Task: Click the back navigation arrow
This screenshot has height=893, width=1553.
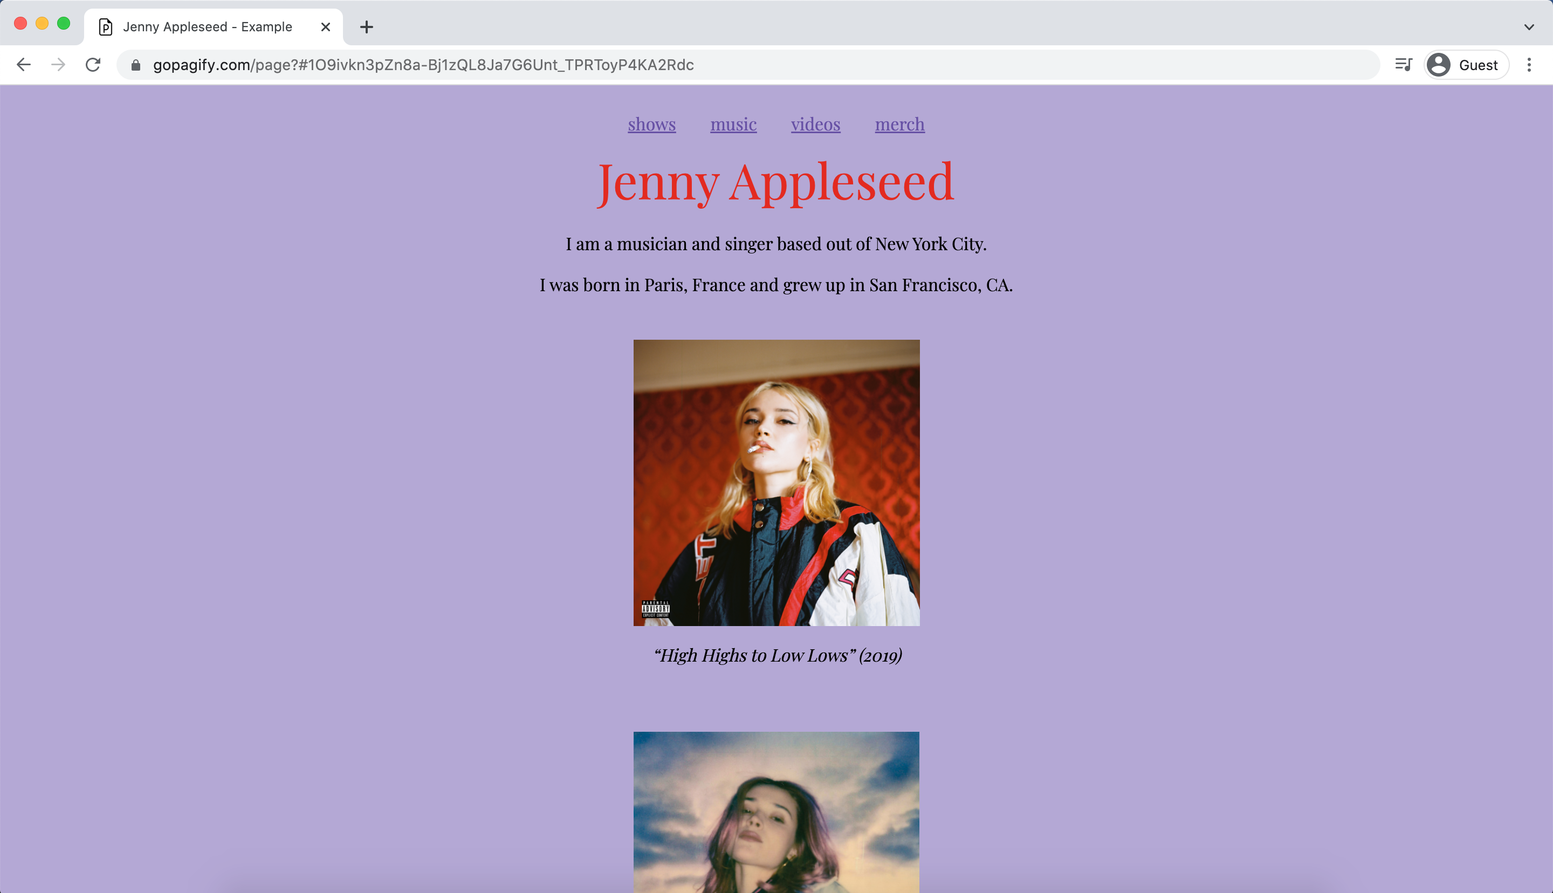Action: pos(23,64)
